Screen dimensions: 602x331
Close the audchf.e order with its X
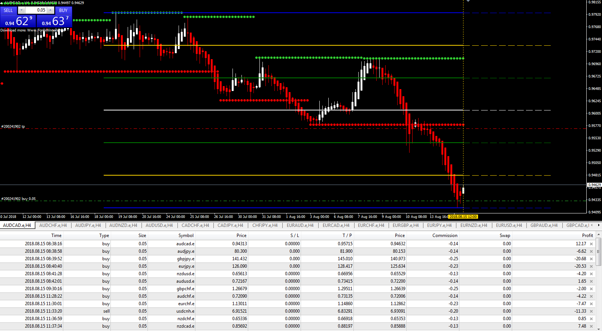[592, 296]
